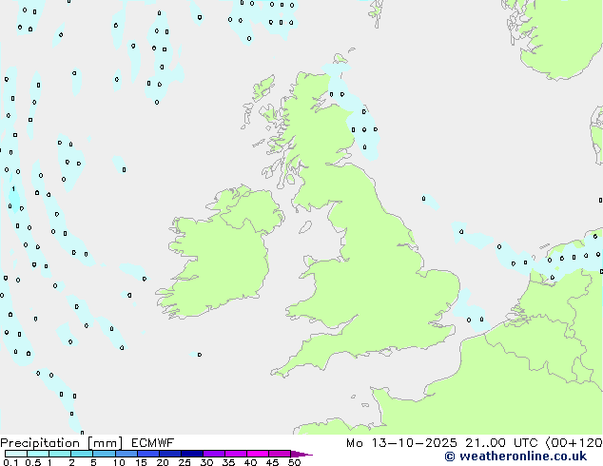Viewport: 603px width, 466px height.
Task: Click the legend arrow tip above 50 mm
Action: (x=301, y=455)
